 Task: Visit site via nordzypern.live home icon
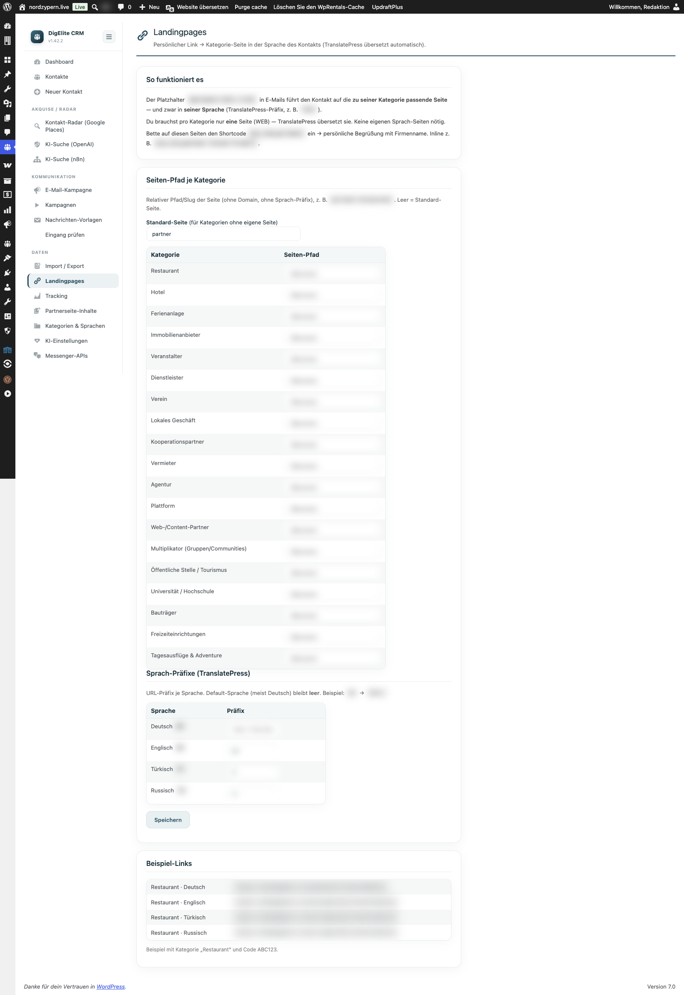point(44,7)
